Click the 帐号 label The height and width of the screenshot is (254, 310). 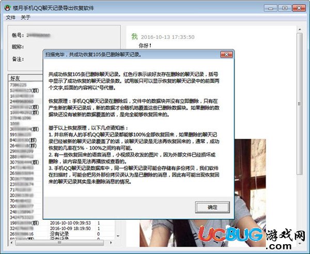pyautogui.click(x=18, y=36)
